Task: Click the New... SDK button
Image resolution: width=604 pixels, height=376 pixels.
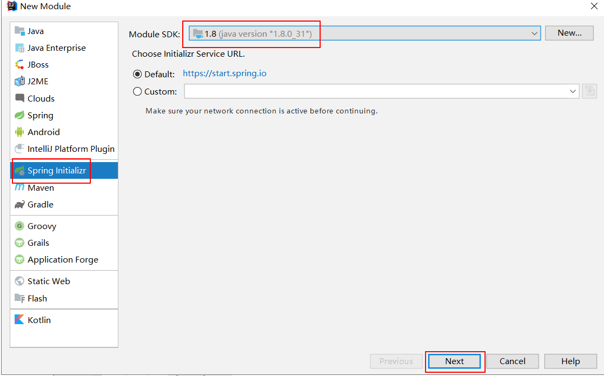Action: point(569,33)
